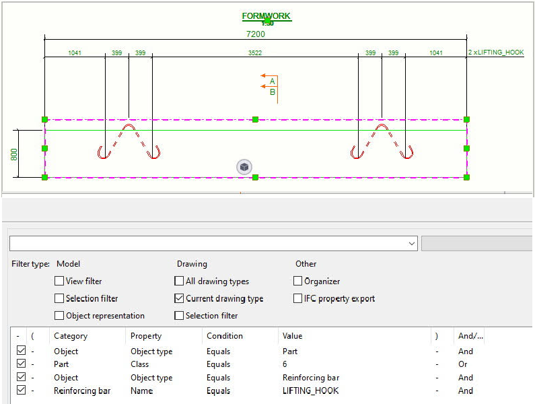Select the left lifting hook rebar shape
This screenshot has width=535, height=404.
[x=129, y=141]
